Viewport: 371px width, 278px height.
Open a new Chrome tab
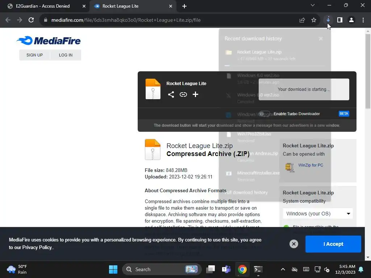[184, 7]
